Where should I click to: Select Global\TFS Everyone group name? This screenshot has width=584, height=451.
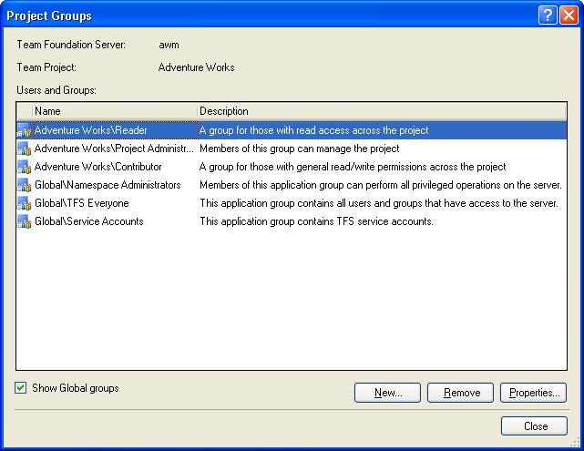(82, 204)
